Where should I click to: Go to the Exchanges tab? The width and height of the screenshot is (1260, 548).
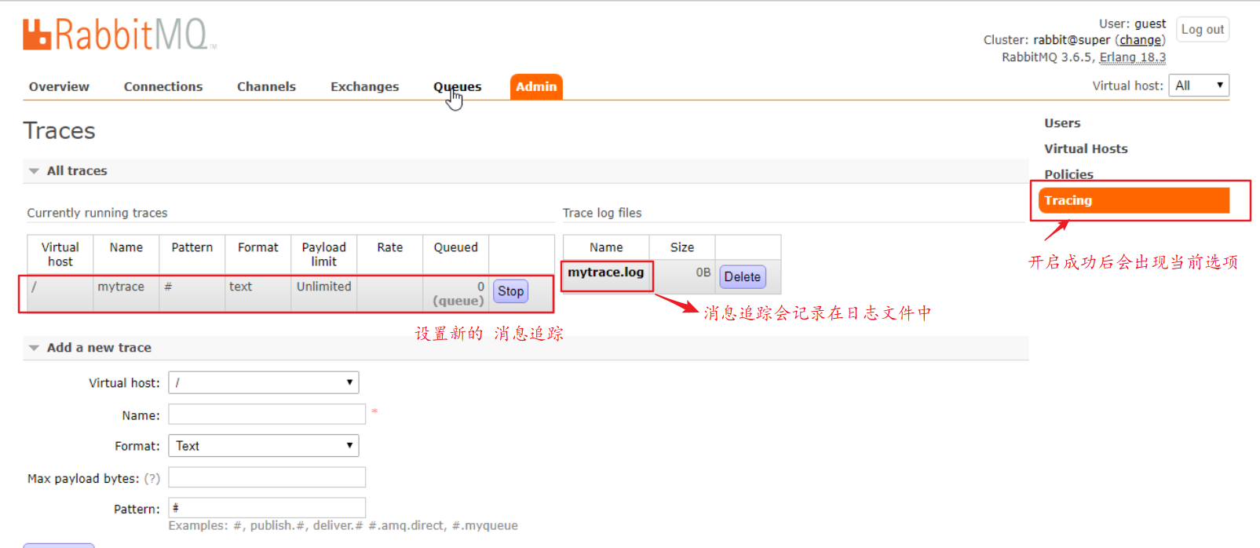[x=364, y=86]
